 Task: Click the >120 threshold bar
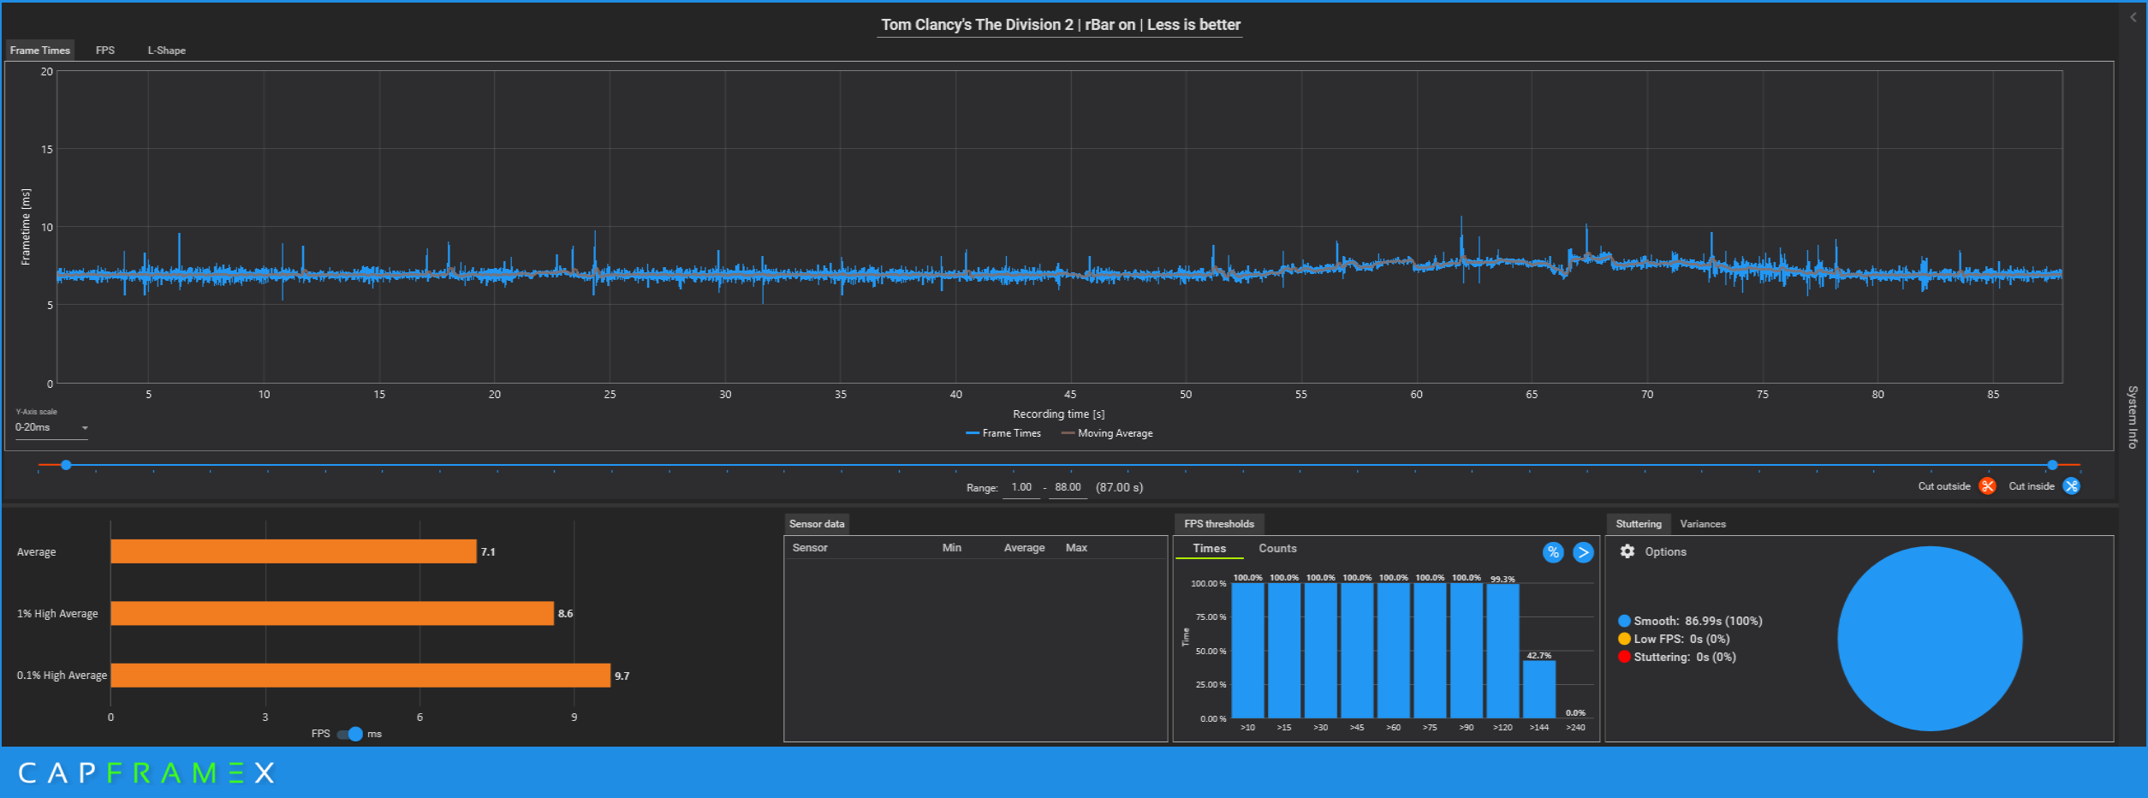(x=1502, y=652)
